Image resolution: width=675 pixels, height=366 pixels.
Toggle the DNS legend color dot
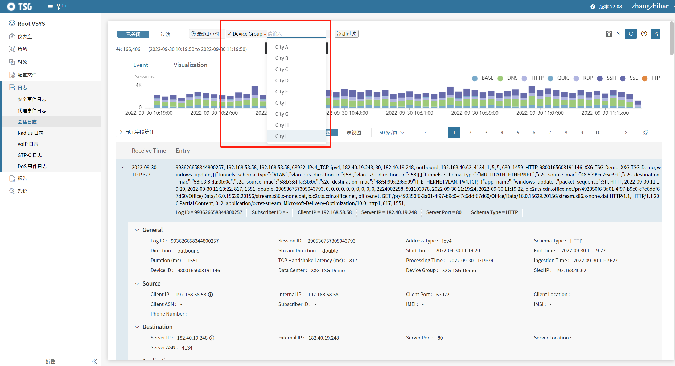500,78
